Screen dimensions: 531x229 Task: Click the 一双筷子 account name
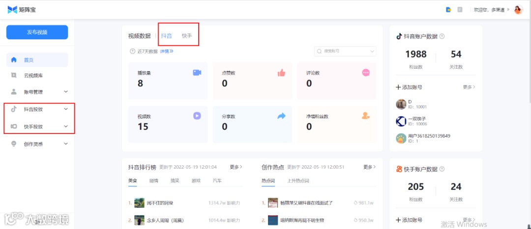[417, 119]
